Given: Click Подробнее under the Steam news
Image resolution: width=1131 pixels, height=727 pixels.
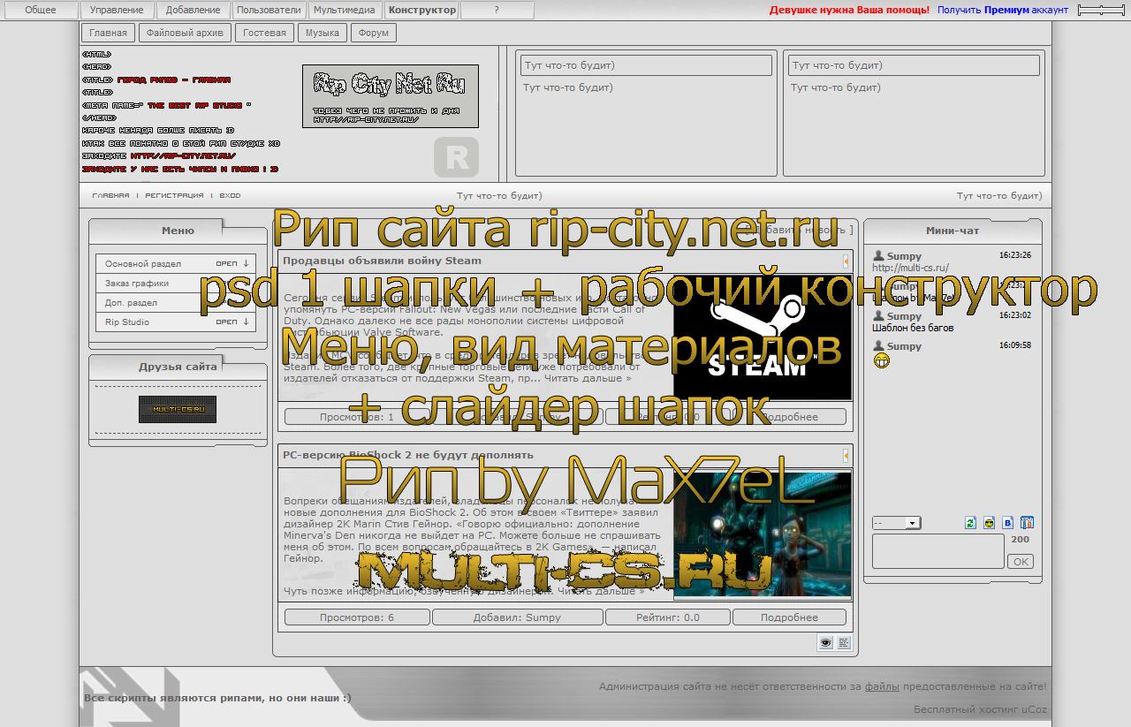Looking at the screenshot, I should pos(789,417).
